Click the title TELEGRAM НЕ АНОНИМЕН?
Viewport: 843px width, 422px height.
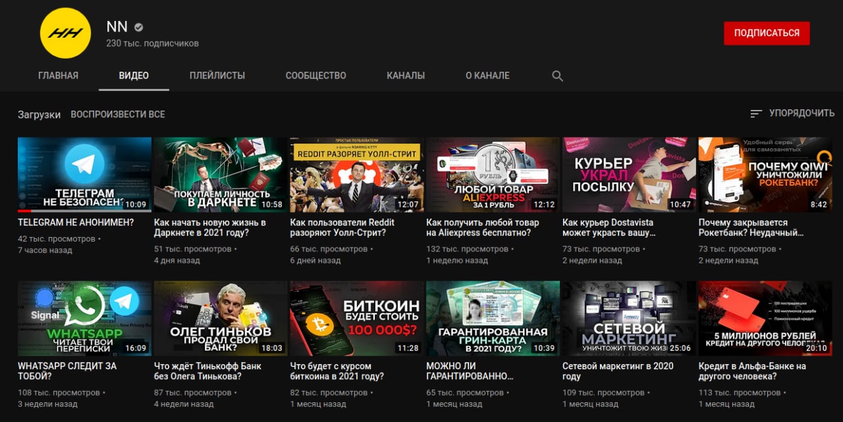click(76, 223)
